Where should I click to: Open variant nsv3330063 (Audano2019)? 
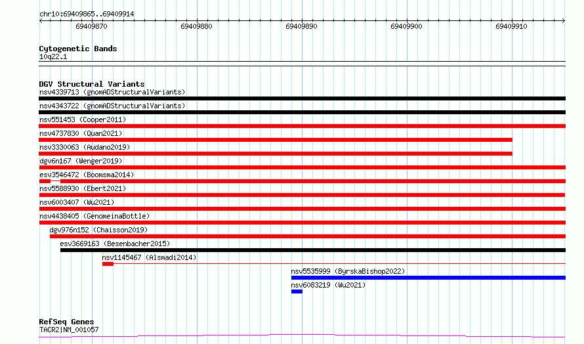[85, 147]
